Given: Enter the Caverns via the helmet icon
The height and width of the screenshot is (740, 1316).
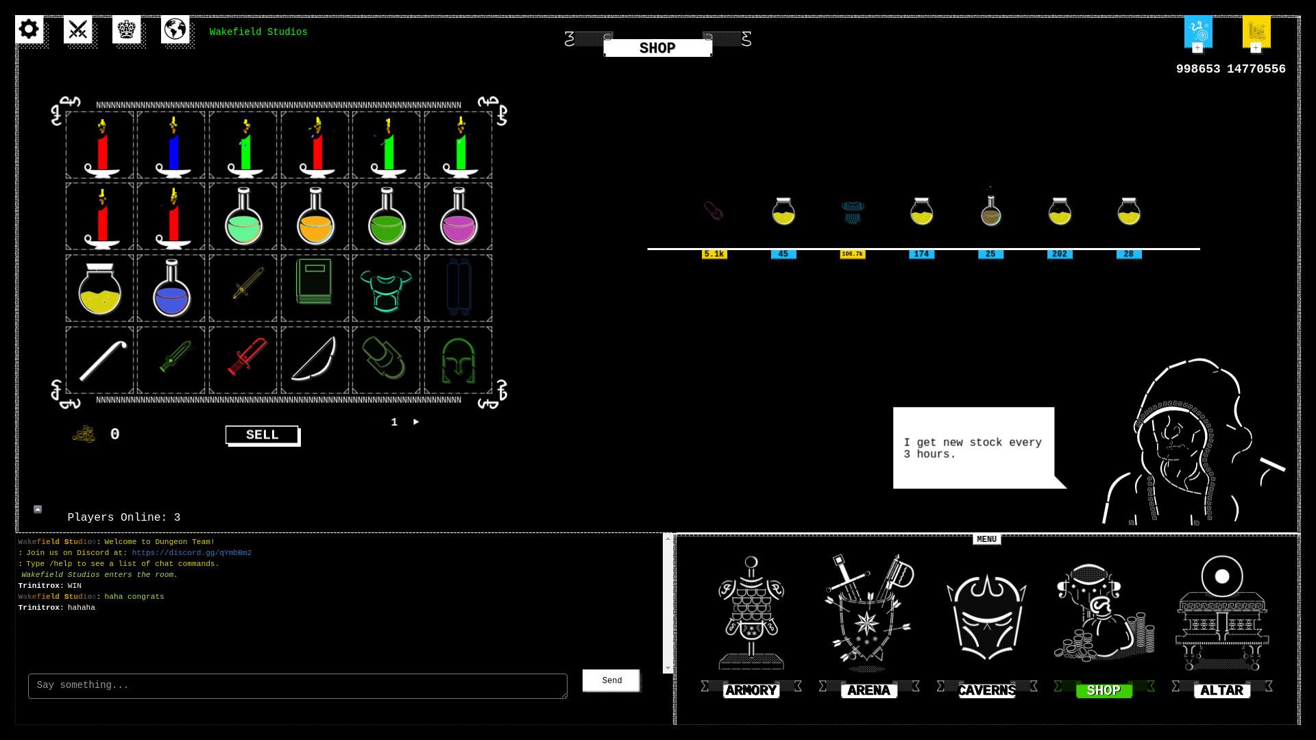Looking at the screenshot, I should click(986, 617).
